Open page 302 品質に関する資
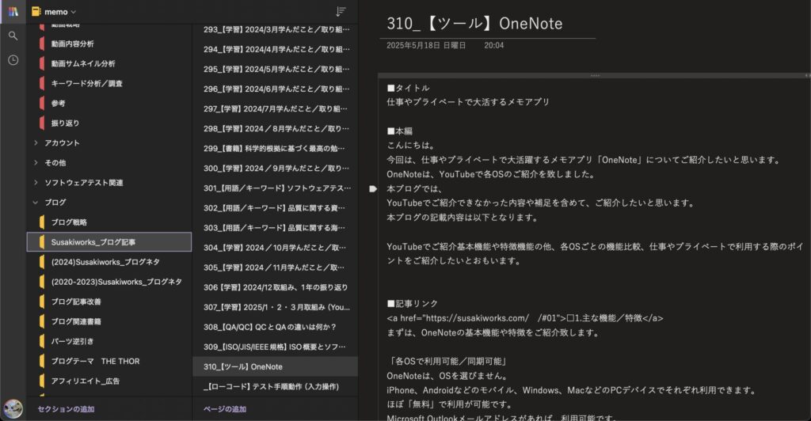The width and height of the screenshot is (811, 421). coord(275,207)
